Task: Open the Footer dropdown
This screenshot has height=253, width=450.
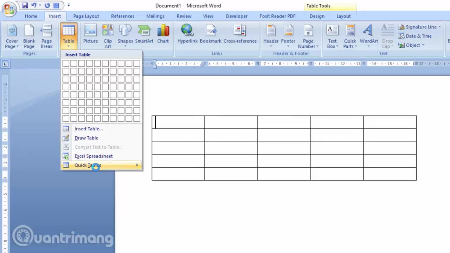Action: (x=288, y=37)
